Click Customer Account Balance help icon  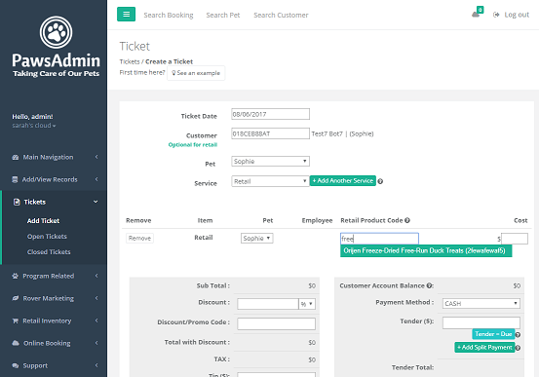(429, 285)
